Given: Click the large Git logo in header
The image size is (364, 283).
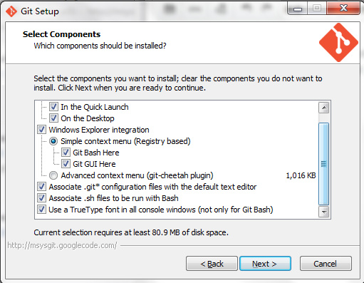Looking at the screenshot, I should (338, 43).
